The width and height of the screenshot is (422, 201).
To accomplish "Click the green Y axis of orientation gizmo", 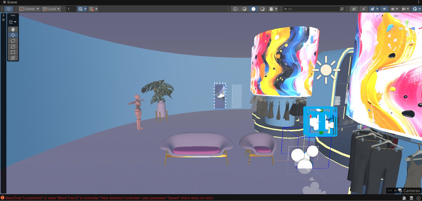I will 407,23.
